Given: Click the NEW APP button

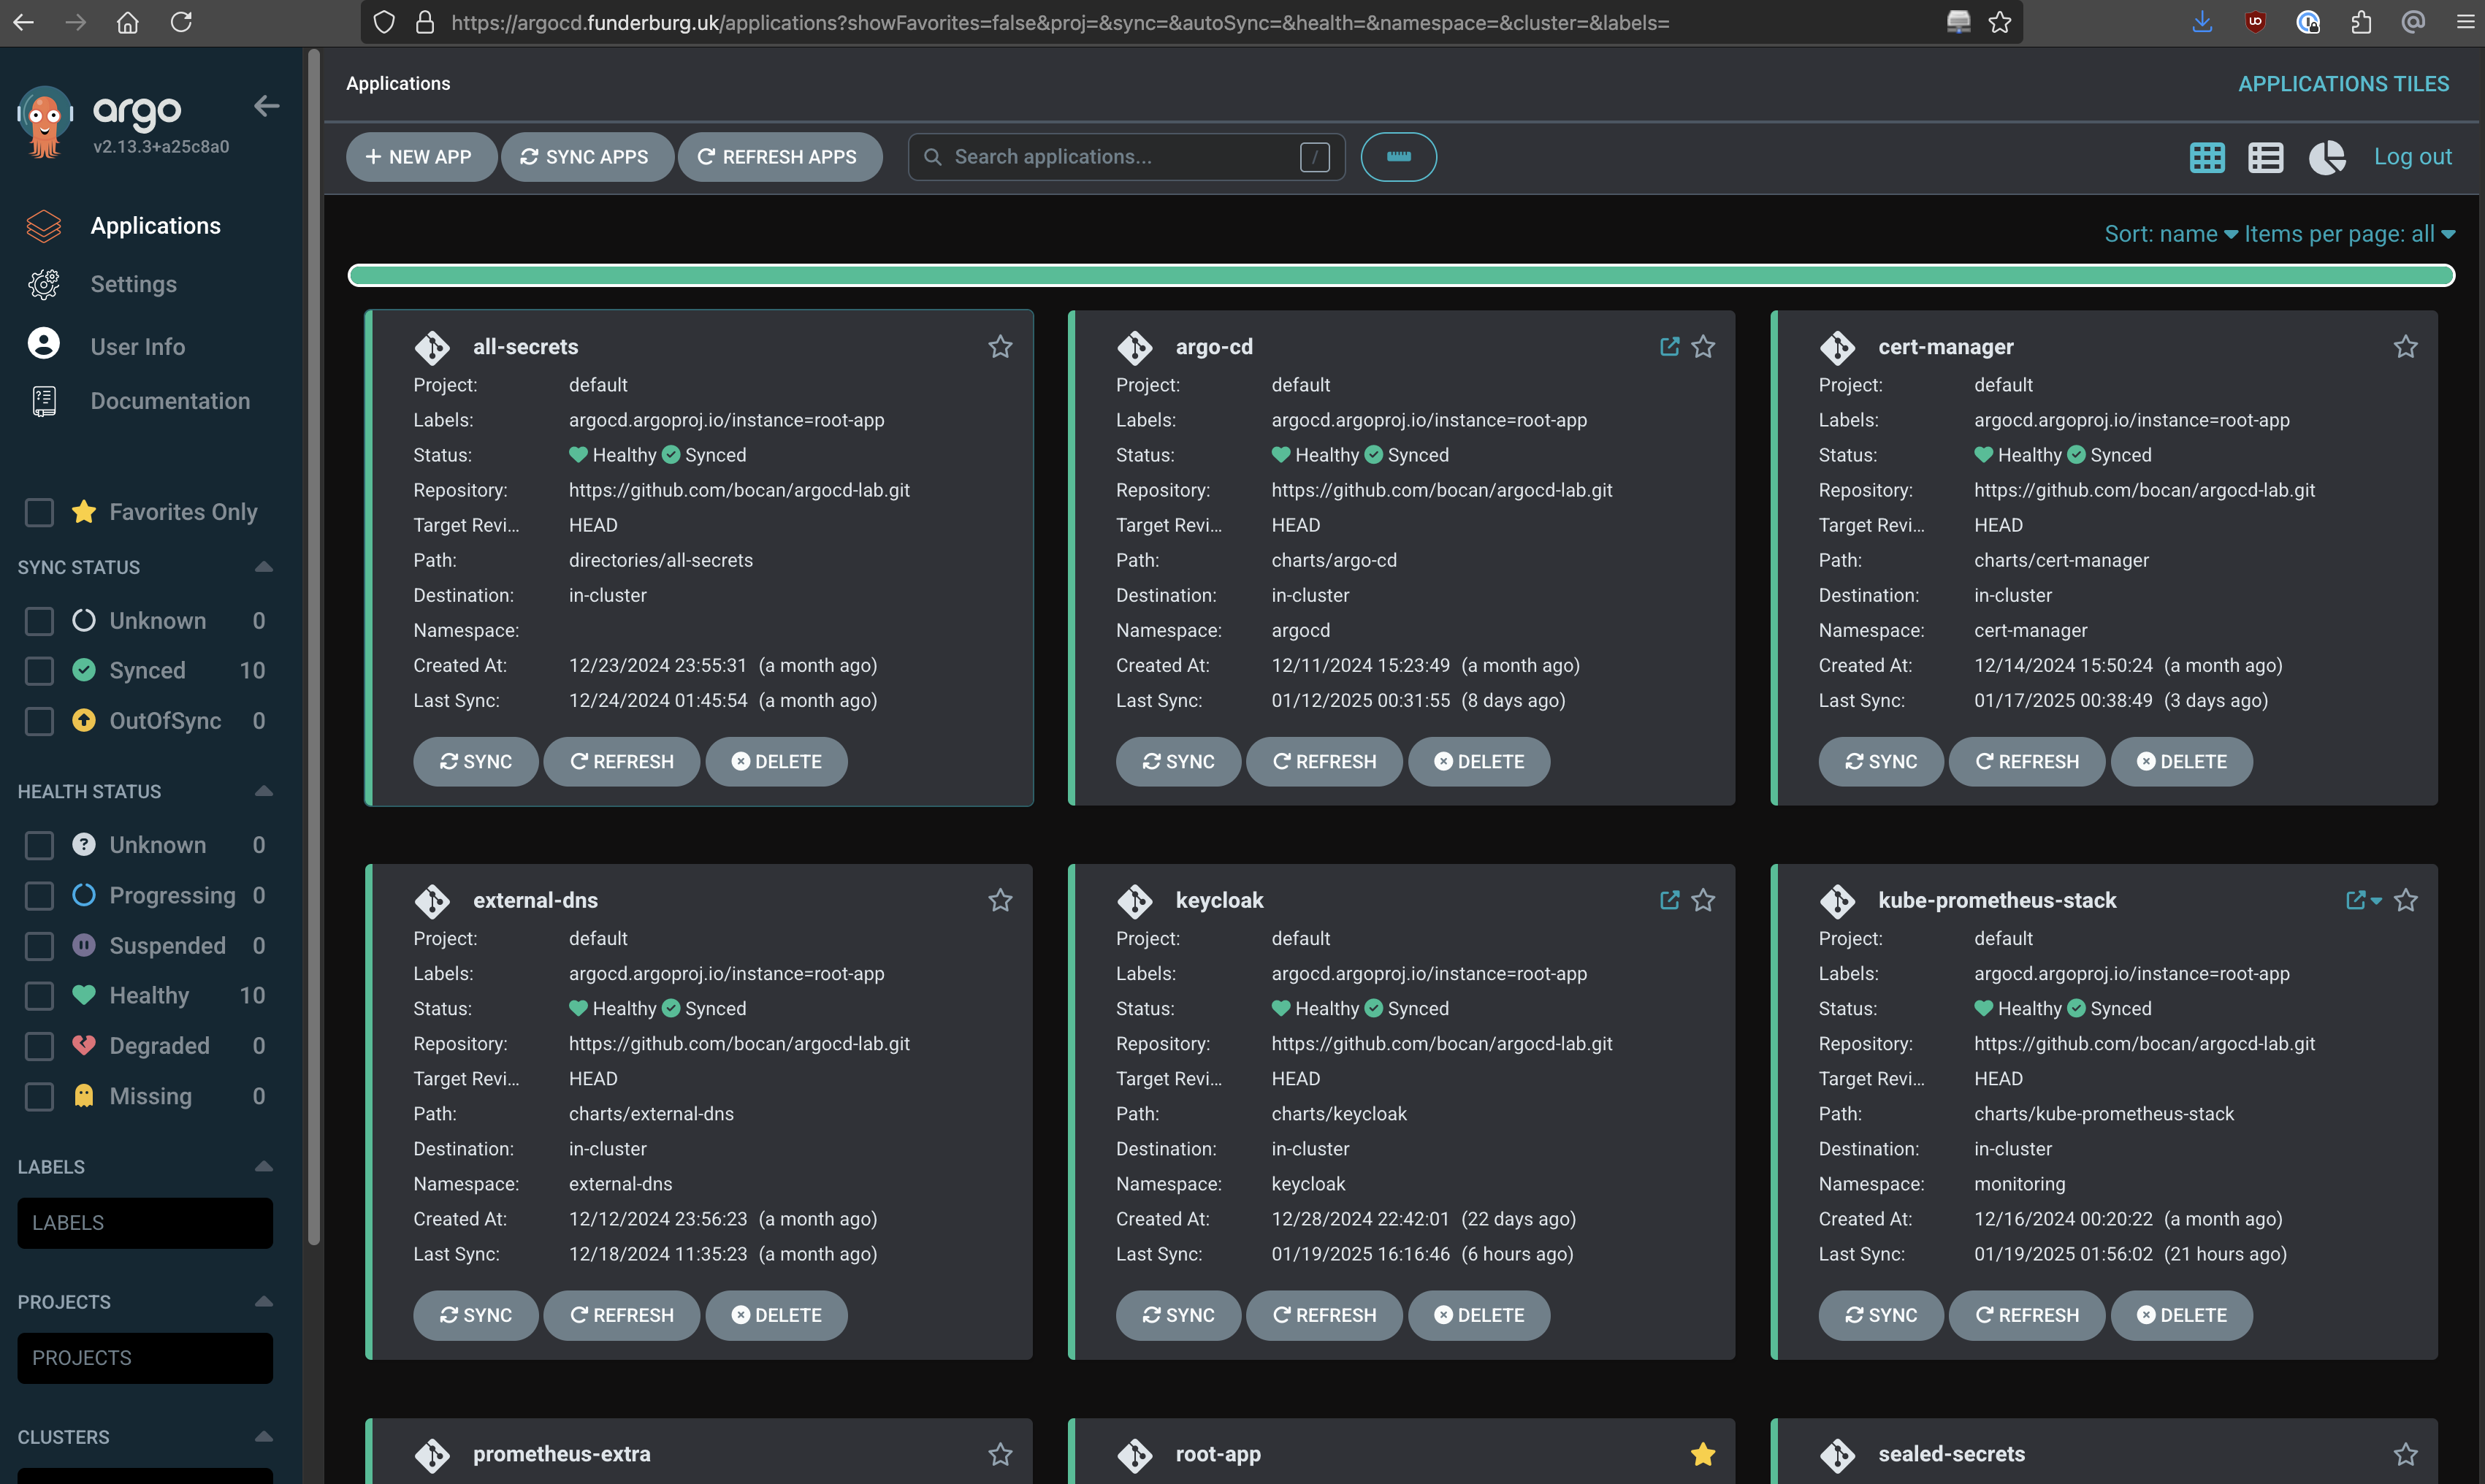Looking at the screenshot, I should pos(421,157).
